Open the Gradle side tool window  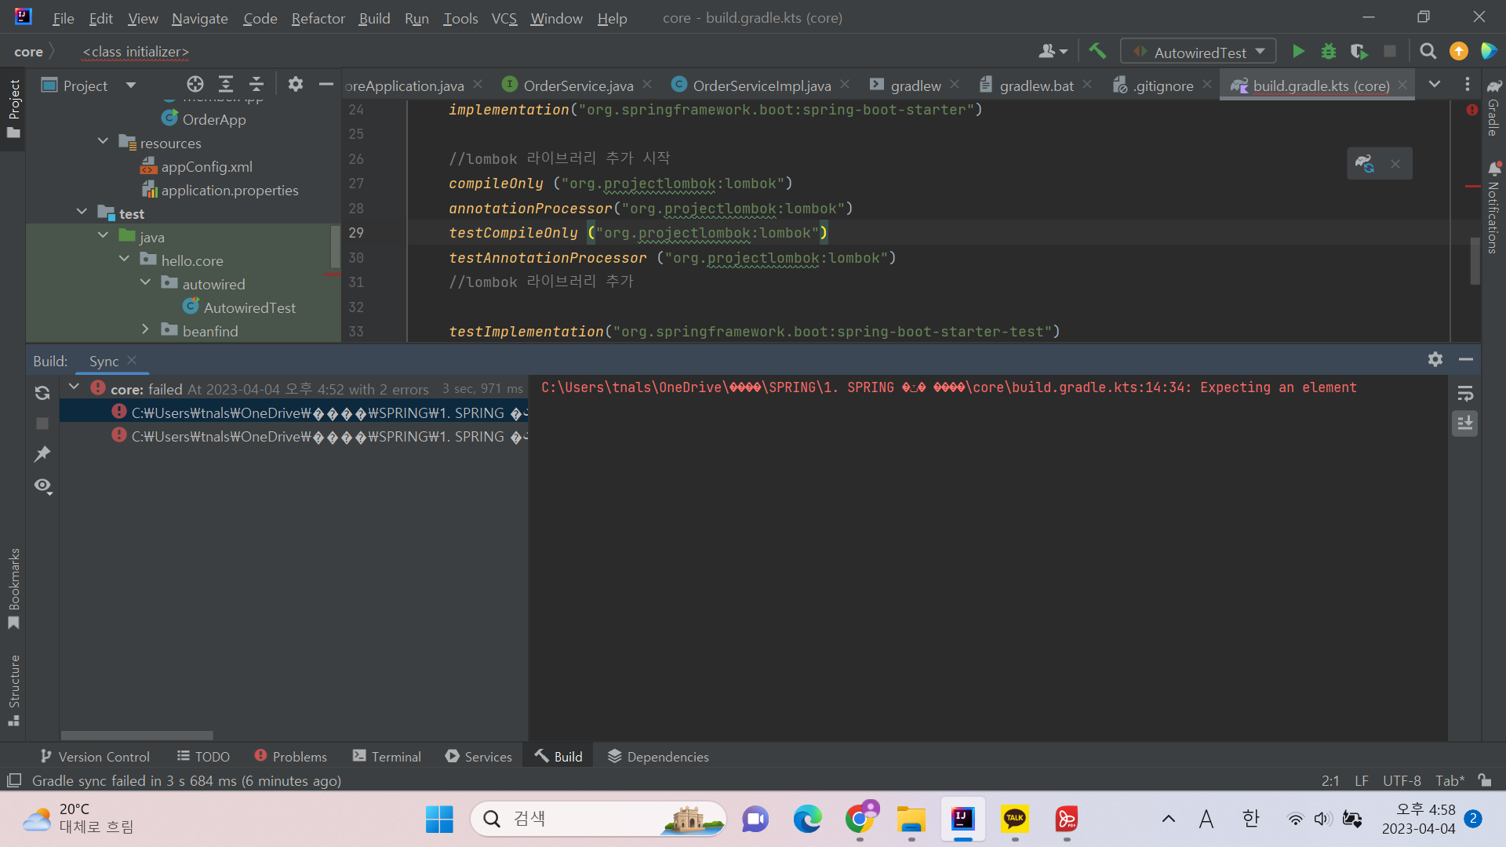pyautogui.click(x=1493, y=108)
